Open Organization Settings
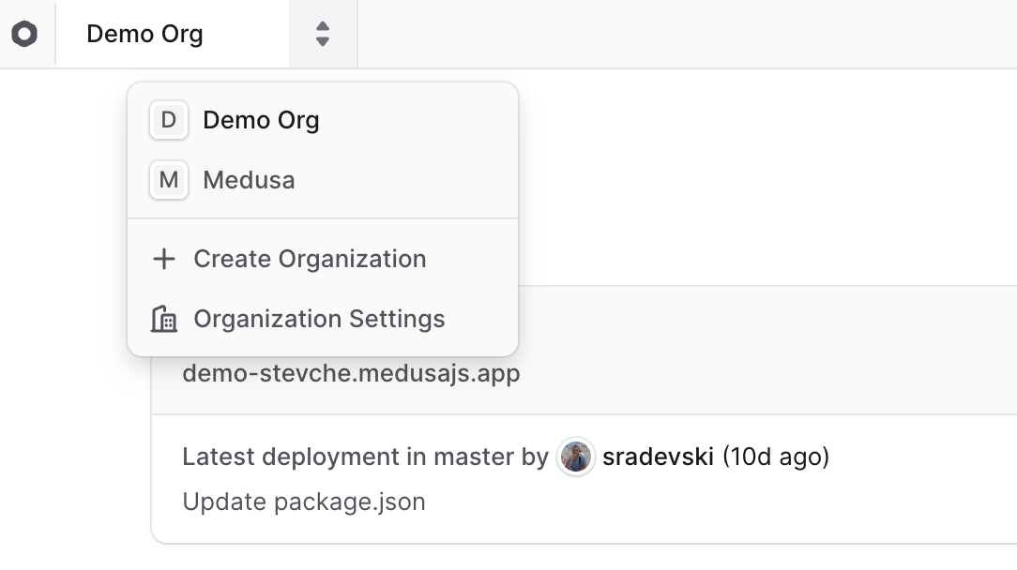Viewport: 1017px width, 570px height. (x=319, y=319)
